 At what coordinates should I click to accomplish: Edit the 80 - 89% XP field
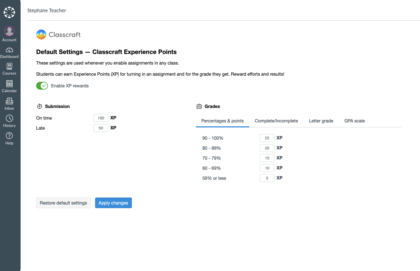point(267,148)
